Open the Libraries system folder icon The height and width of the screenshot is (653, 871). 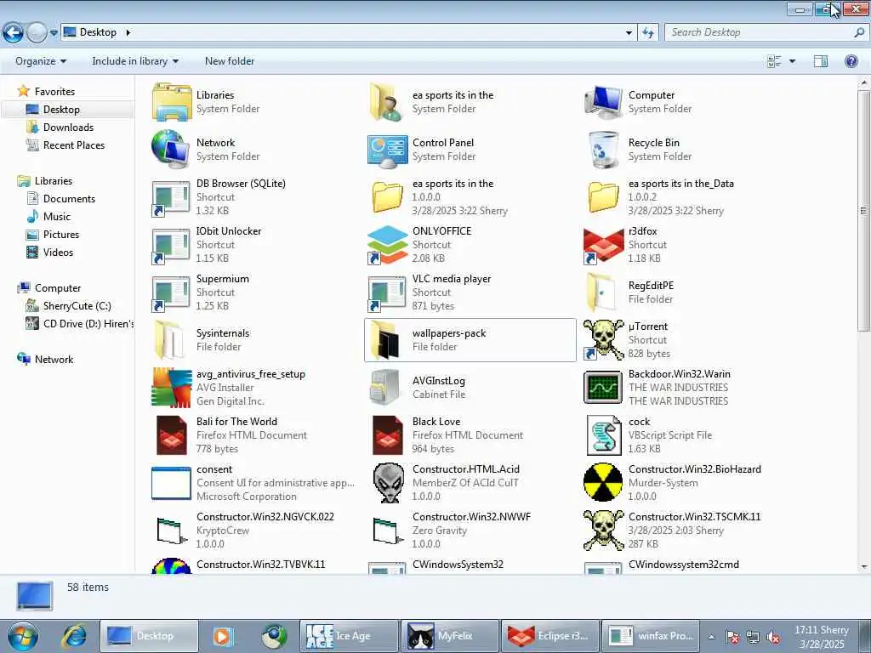tap(172, 102)
